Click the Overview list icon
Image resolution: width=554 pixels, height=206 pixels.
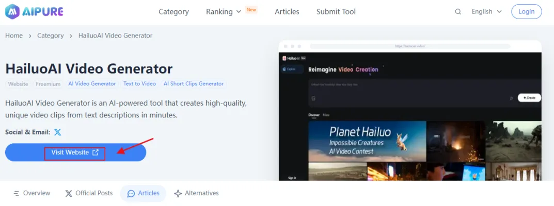click(16, 194)
